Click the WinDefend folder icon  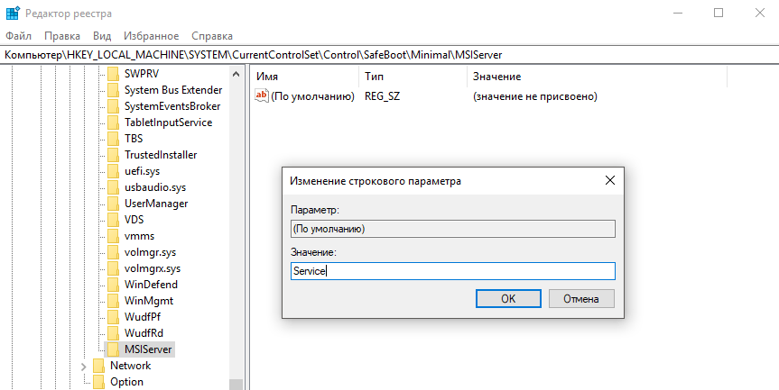point(113,285)
